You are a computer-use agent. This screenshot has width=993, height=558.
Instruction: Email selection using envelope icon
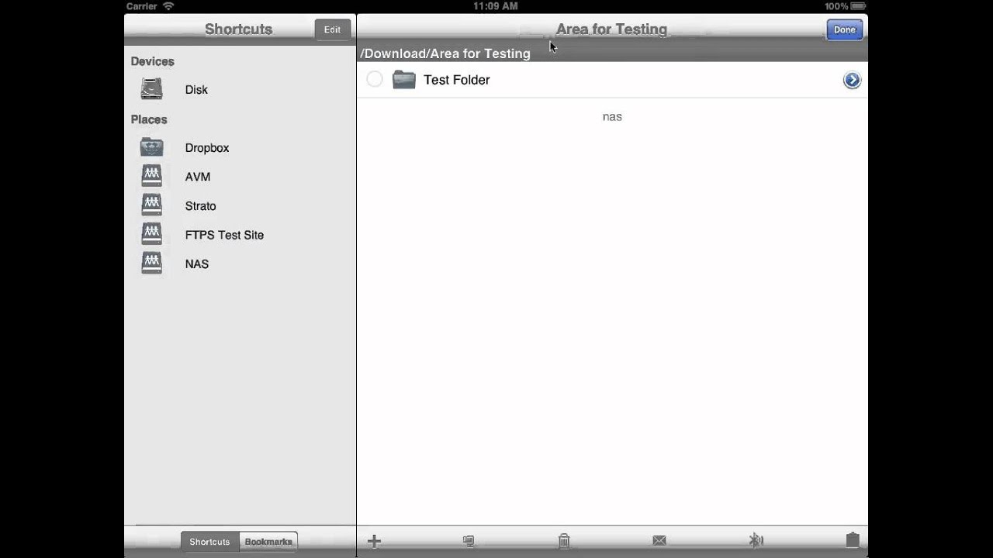659,541
